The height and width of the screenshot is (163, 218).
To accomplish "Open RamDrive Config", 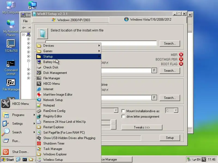I will pos(69,111).
